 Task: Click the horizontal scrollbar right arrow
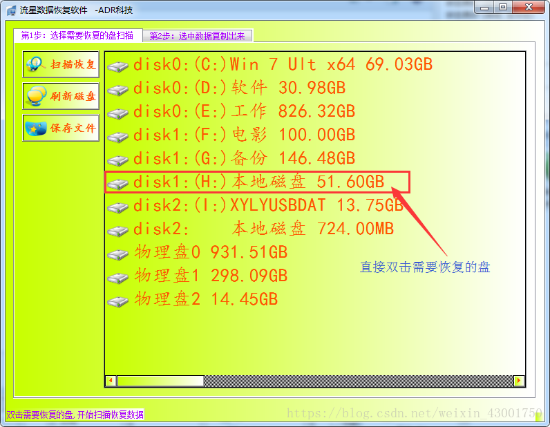(519, 381)
